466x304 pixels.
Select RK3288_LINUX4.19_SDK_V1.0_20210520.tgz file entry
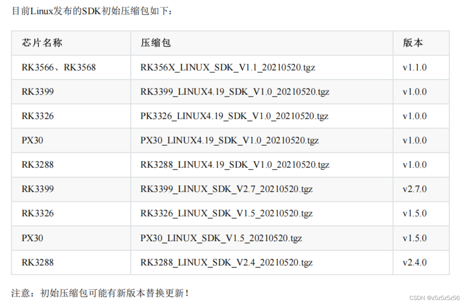[x=235, y=165]
